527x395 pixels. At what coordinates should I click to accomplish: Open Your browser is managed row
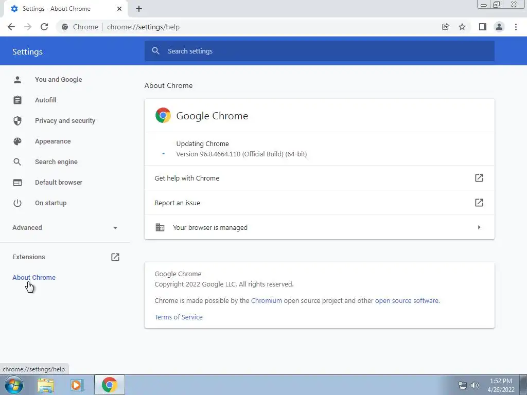pos(319,227)
